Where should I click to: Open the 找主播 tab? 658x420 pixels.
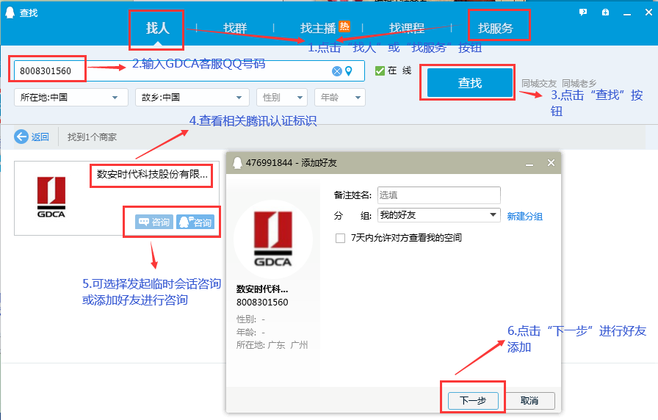coord(318,28)
